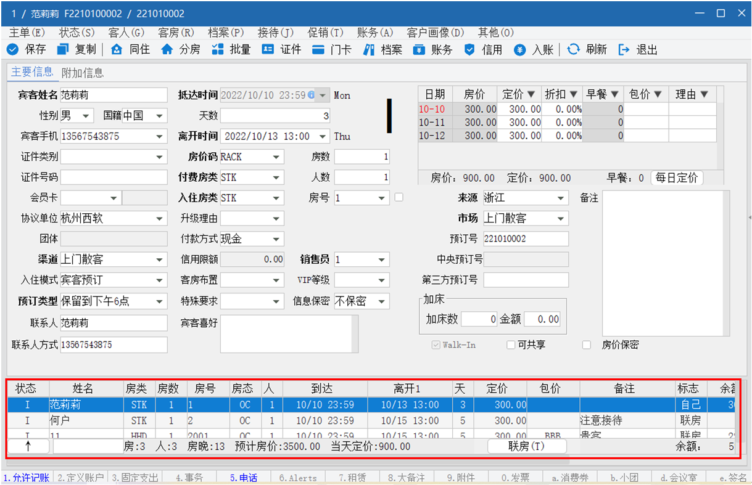Expand the 入住模式 dropdown
Image resolution: width=752 pixels, height=485 pixels.
[160, 280]
